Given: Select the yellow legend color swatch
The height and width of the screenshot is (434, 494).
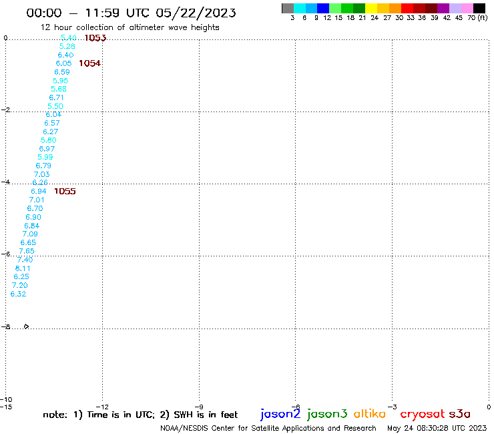Looking at the screenshot, I should coord(371,8).
